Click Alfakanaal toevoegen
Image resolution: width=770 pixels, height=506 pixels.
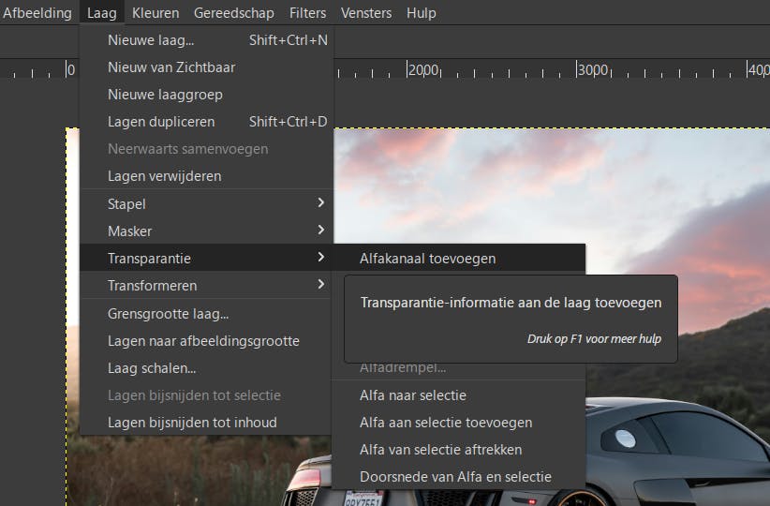(459, 259)
